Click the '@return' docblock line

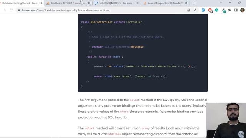[116, 47]
